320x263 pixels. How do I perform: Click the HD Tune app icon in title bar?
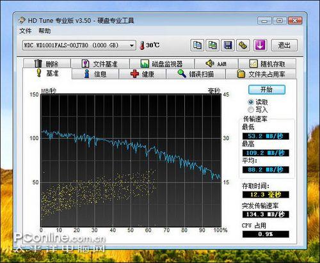[22, 20]
